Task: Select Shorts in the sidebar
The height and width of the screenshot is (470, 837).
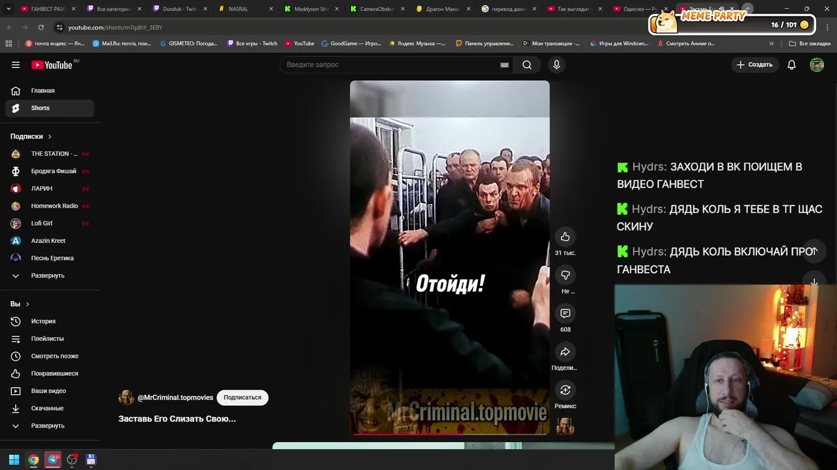Action: [x=50, y=108]
